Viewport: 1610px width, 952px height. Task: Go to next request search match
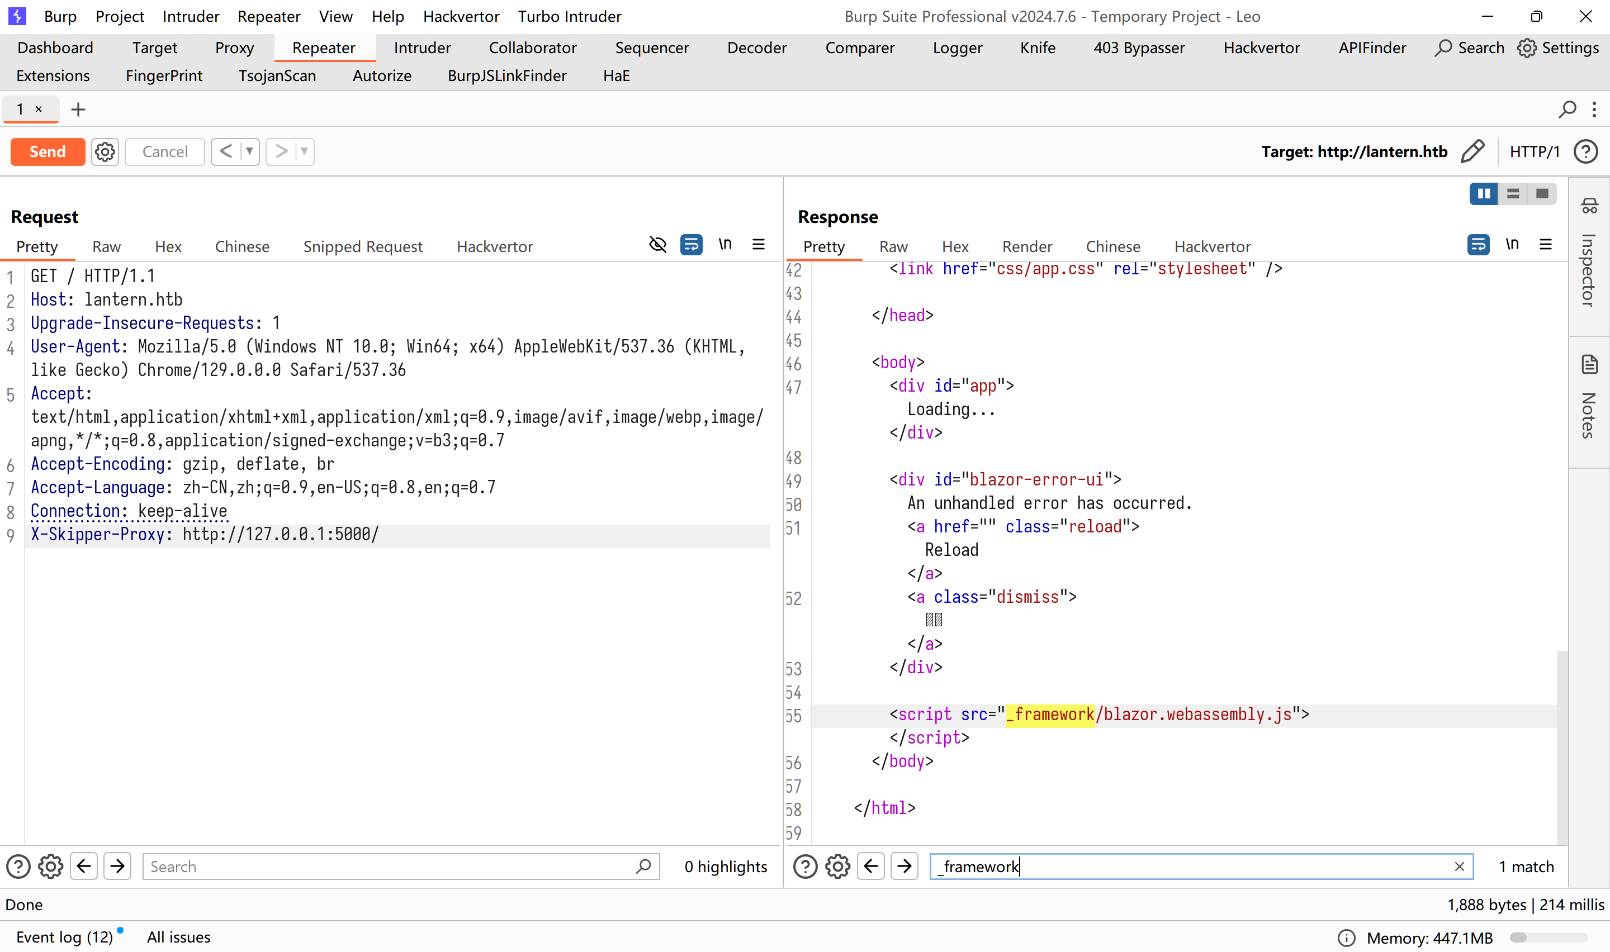(117, 867)
